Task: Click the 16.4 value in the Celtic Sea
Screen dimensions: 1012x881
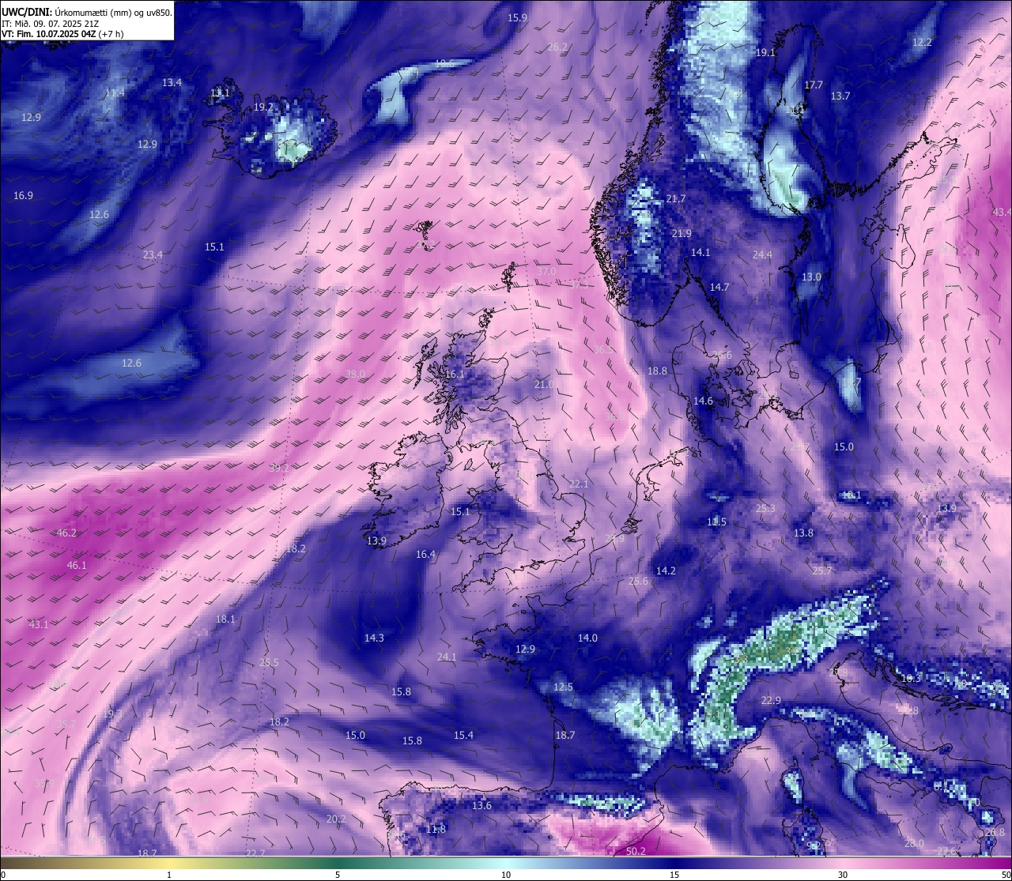Action: tap(425, 554)
